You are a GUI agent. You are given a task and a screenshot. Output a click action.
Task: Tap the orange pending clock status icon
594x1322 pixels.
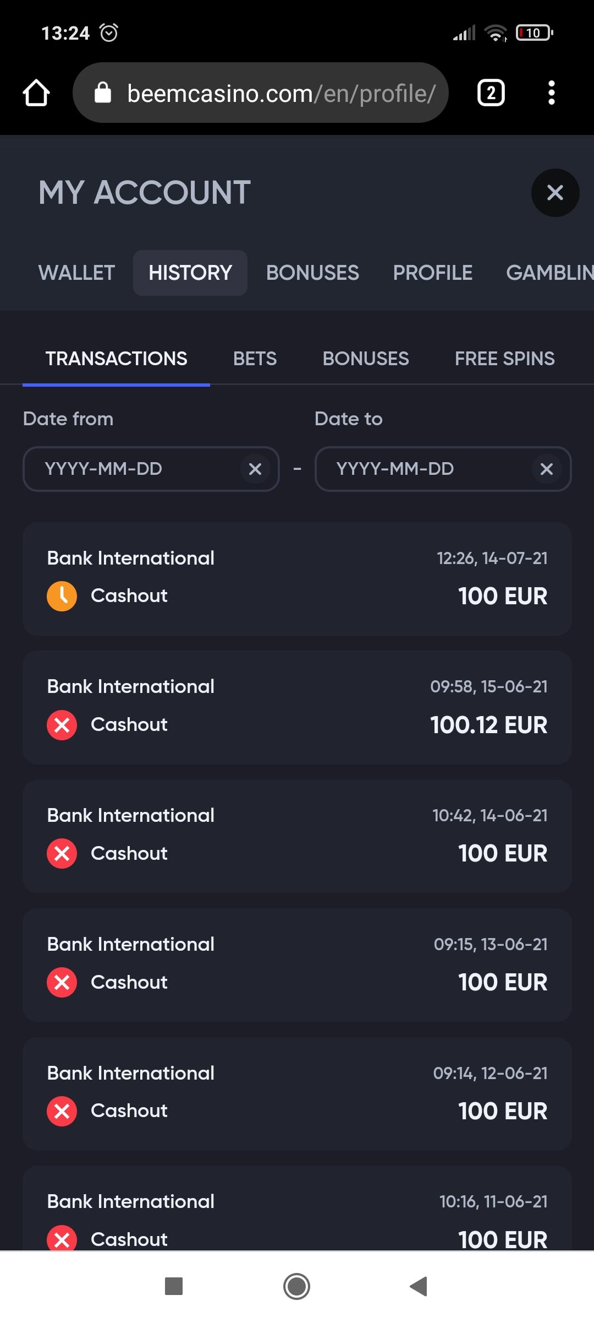[62, 596]
